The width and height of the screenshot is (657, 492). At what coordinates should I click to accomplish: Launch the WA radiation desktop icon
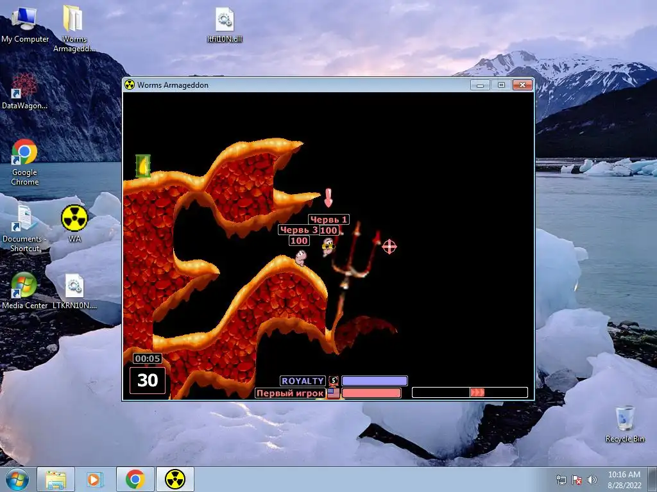click(x=74, y=224)
